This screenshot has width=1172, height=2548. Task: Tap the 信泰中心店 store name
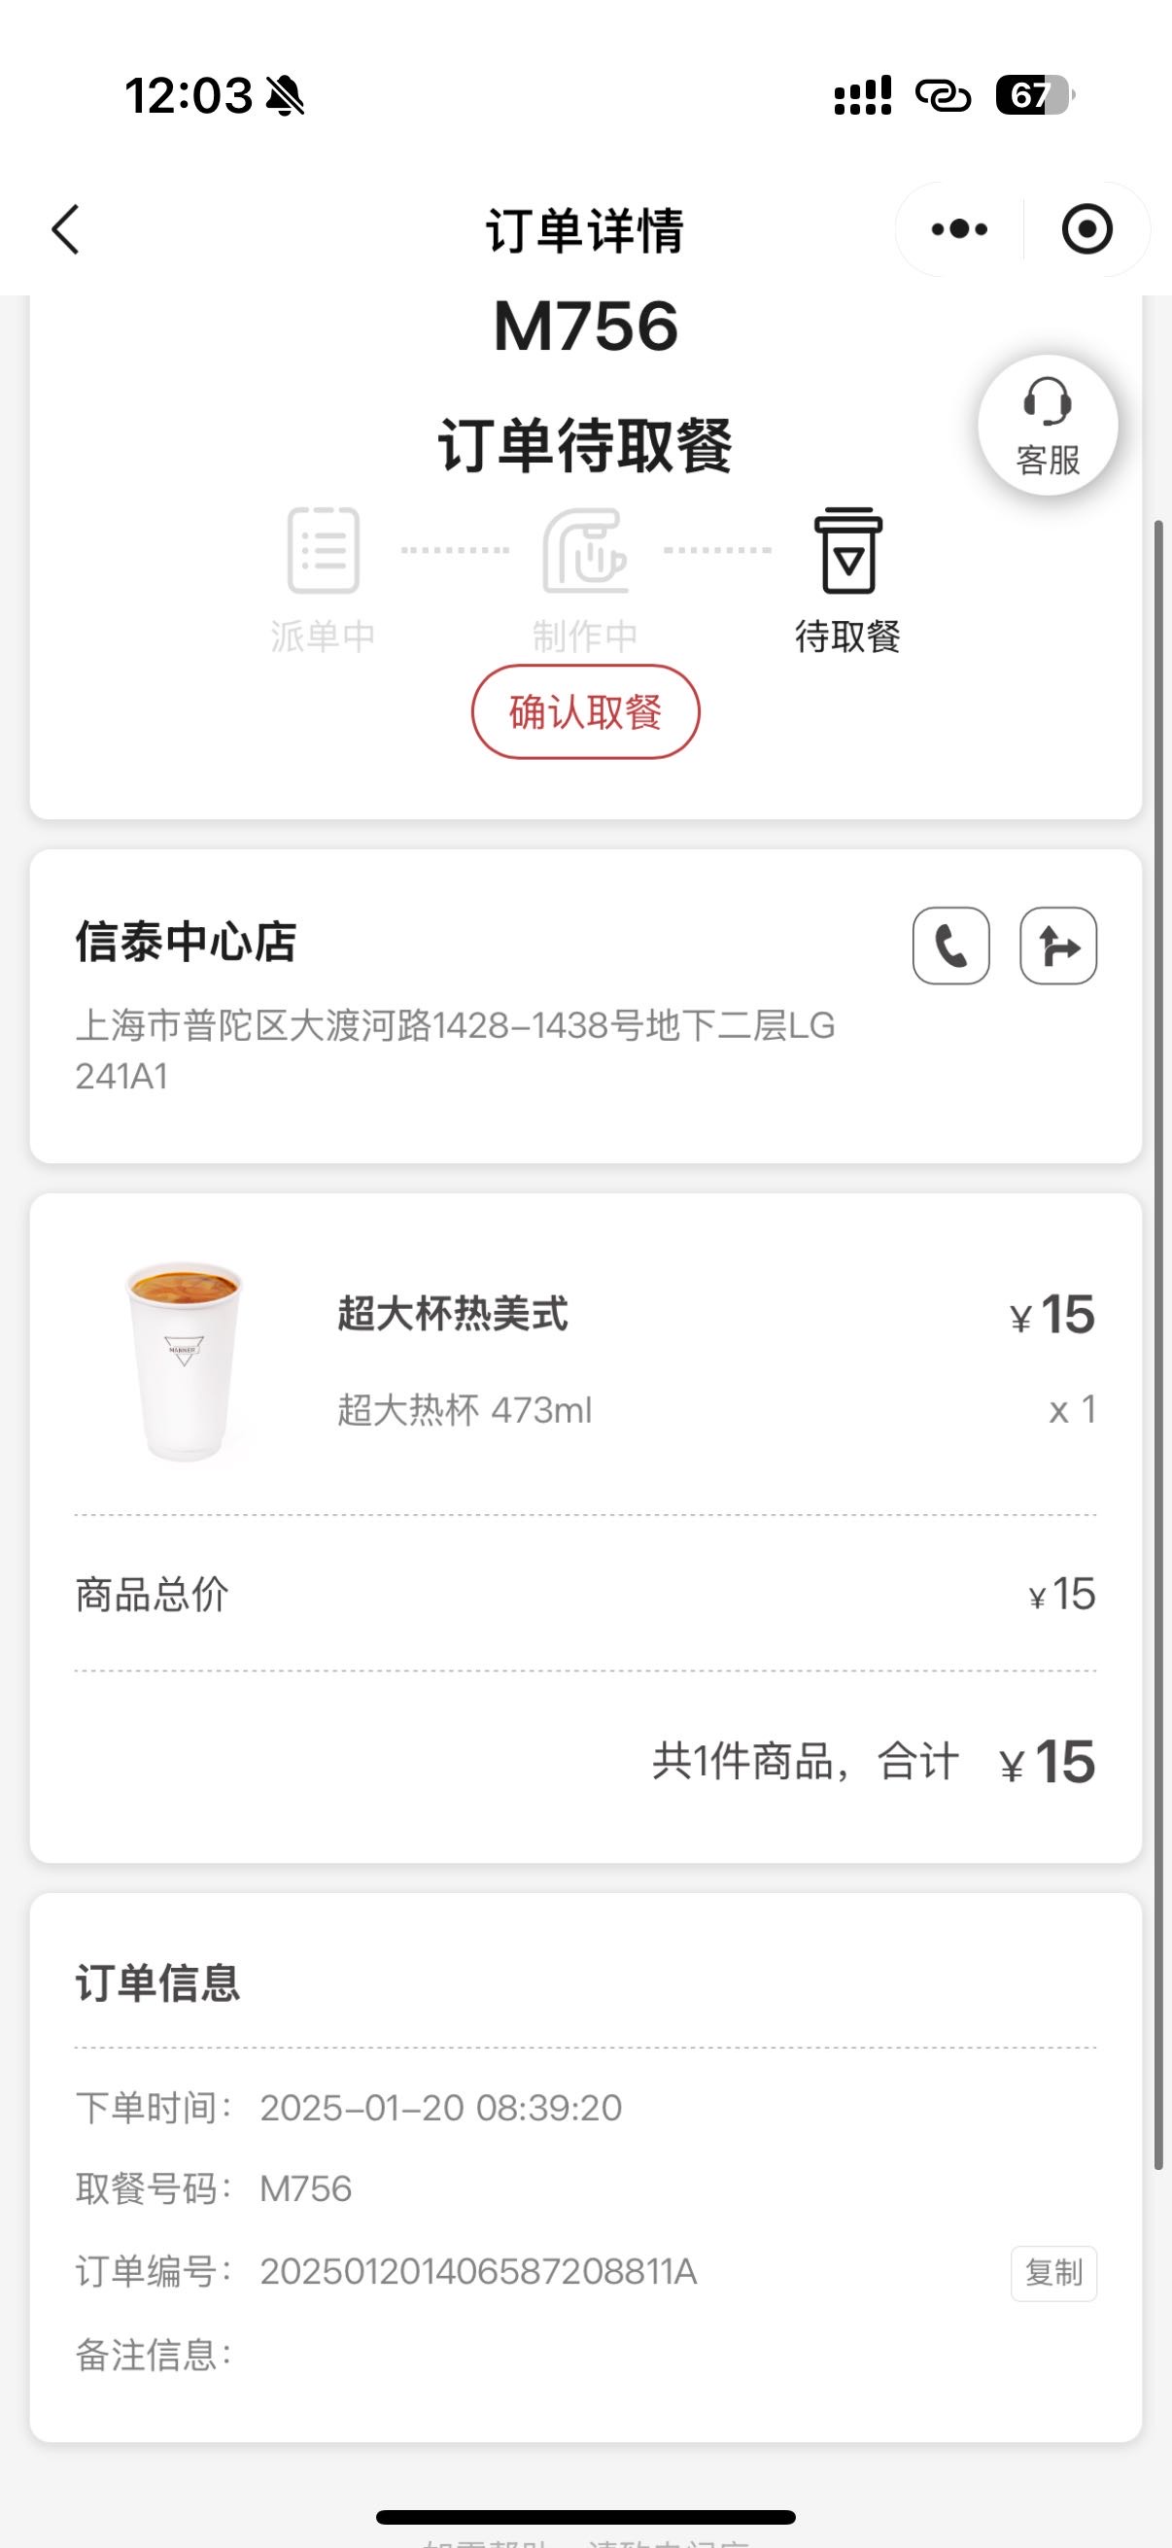coord(186,942)
